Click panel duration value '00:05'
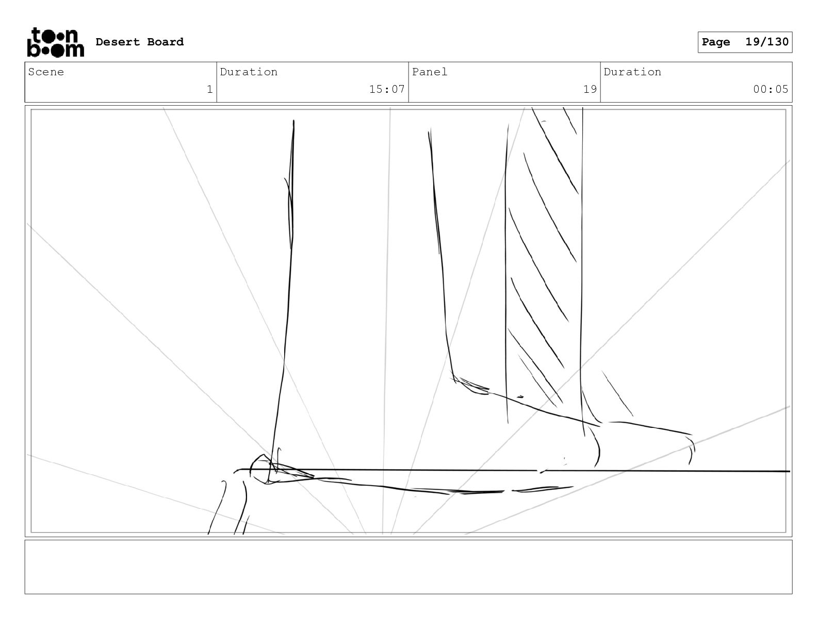 click(771, 89)
